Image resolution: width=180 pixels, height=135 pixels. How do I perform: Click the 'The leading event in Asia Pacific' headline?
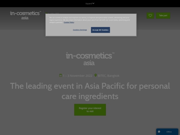pos(90,91)
